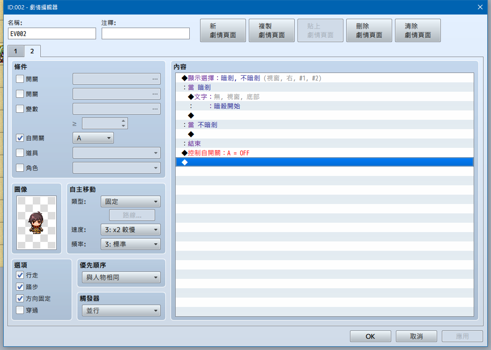The width and height of the screenshot is (491, 350).
Task: Click the empty 注釋 note field
Action: point(146,34)
